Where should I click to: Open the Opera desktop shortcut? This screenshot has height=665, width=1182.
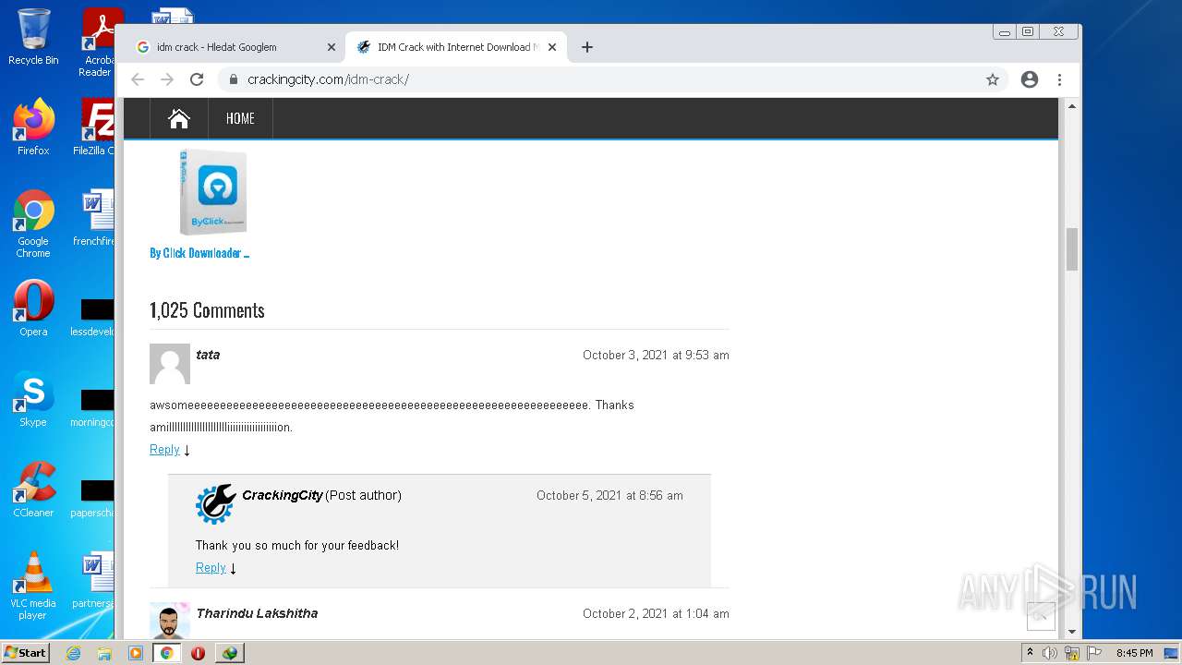[x=33, y=308]
